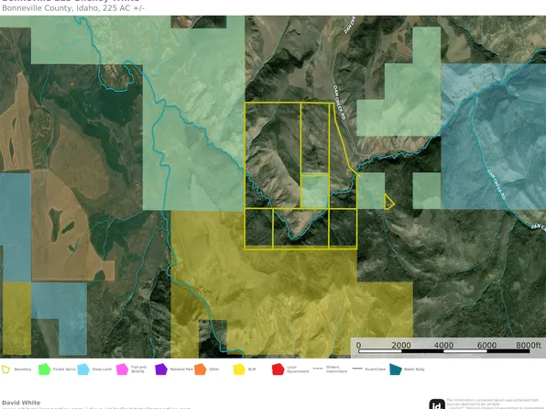Click the yellow BLM legend icon
The image size is (546, 409).
click(x=239, y=370)
